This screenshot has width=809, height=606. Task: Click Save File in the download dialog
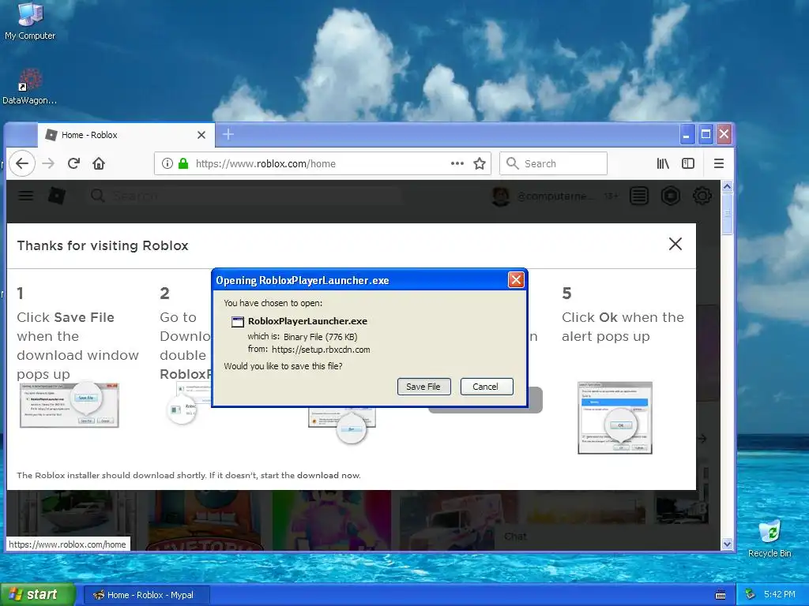[x=423, y=387]
